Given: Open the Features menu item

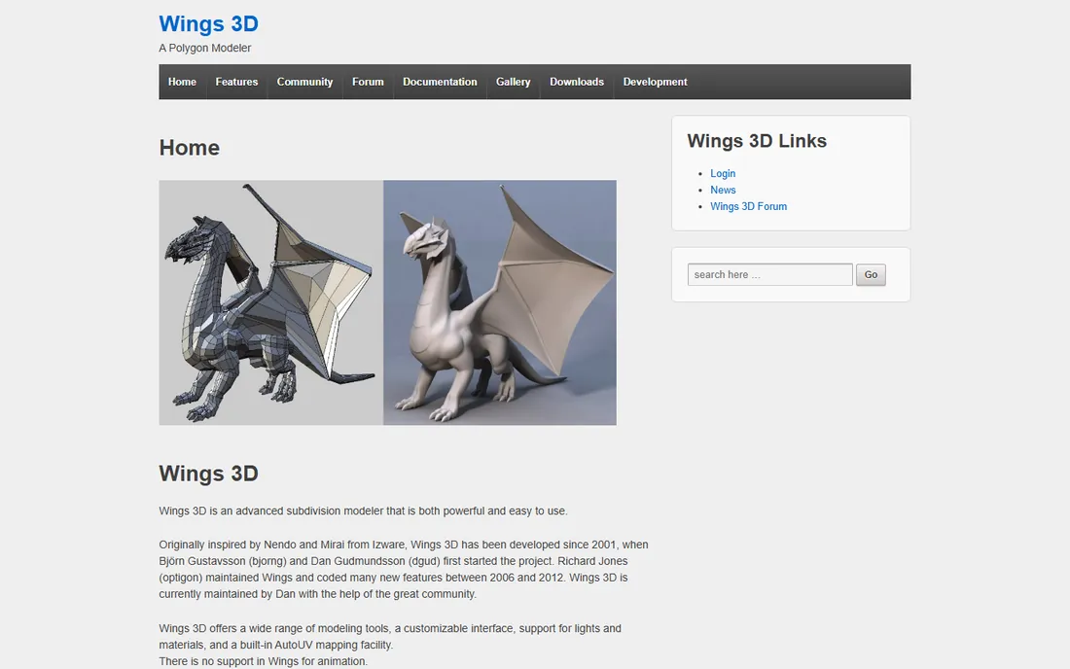Looking at the screenshot, I should click(x=236, y=82).
